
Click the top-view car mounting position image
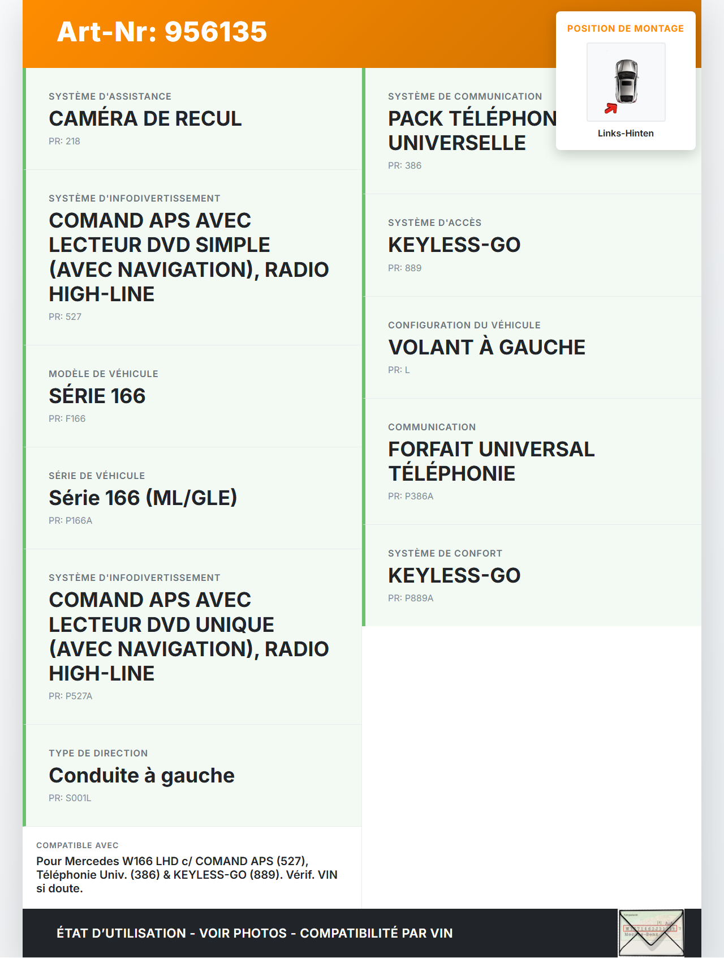626,82
